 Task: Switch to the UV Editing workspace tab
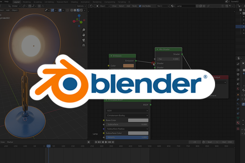(x=49, y=2)
